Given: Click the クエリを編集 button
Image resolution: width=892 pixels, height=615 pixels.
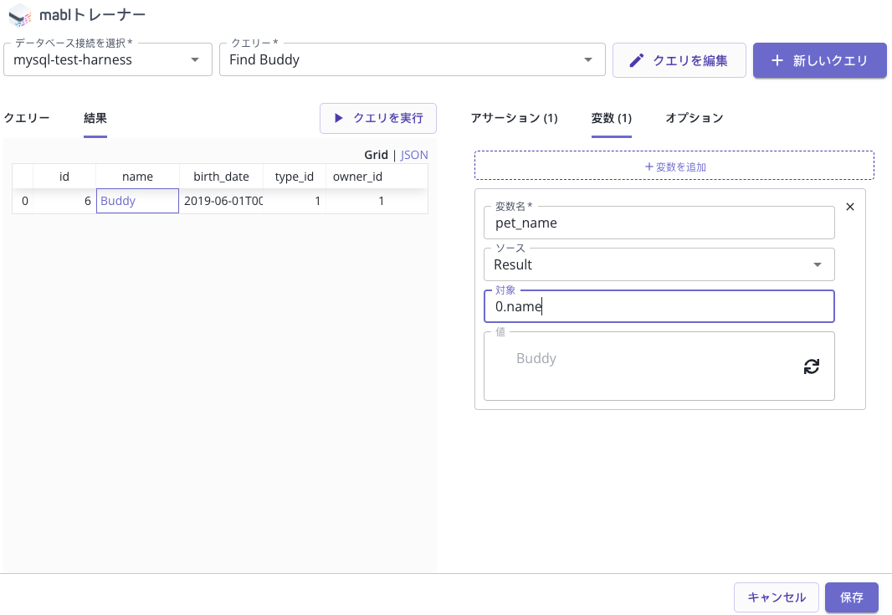Looking at the screenshot, I should tap(679, 60).
